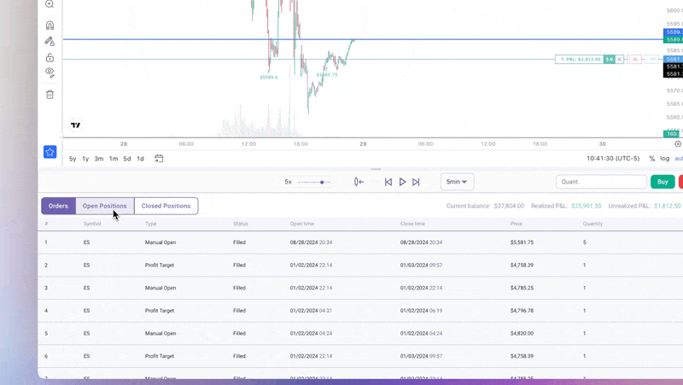Click the Close time column header
Image resolution: width=683 pixels, height=385 pixels.
[412, 224]
